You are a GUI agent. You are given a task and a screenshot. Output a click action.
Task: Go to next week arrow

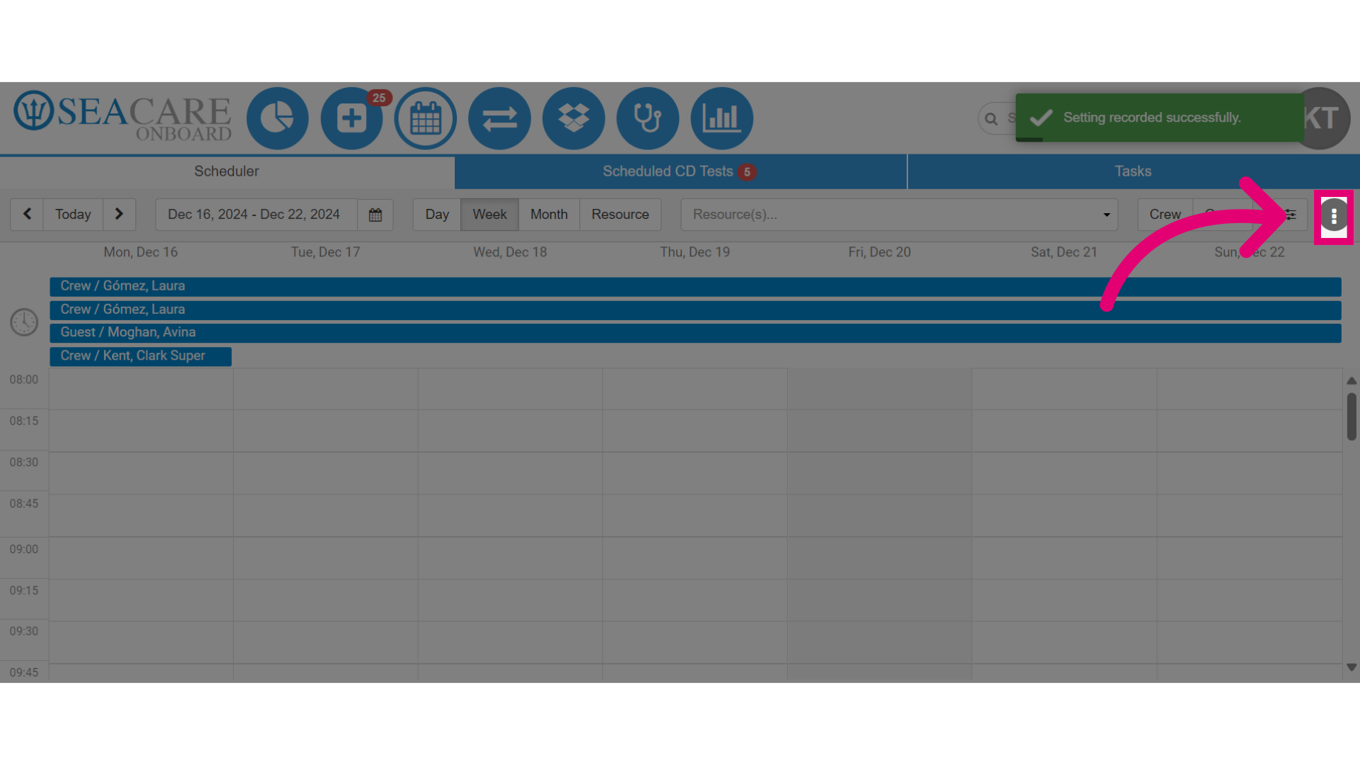point(119,214)
